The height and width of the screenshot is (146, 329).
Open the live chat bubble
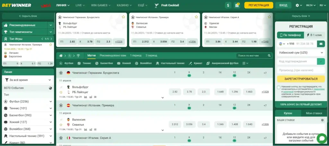(322, 138)
